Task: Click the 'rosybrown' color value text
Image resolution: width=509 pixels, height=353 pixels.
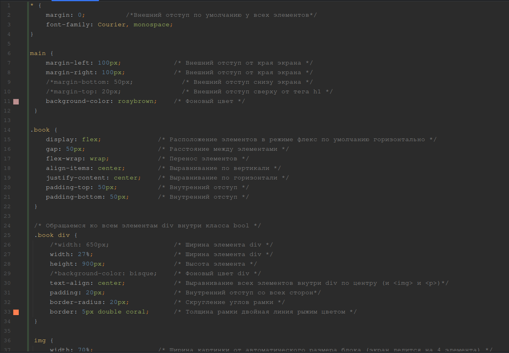Action: coord(135,101)
